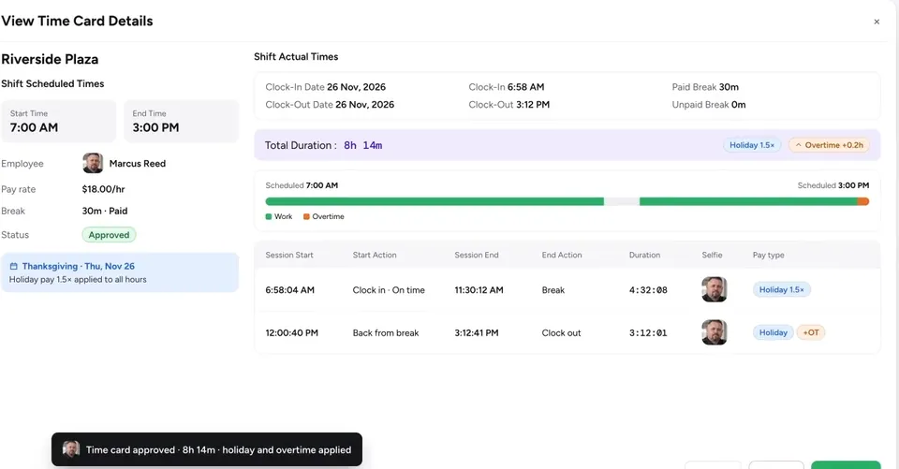
Task: Click the Pay type column header
Action: 768,256
